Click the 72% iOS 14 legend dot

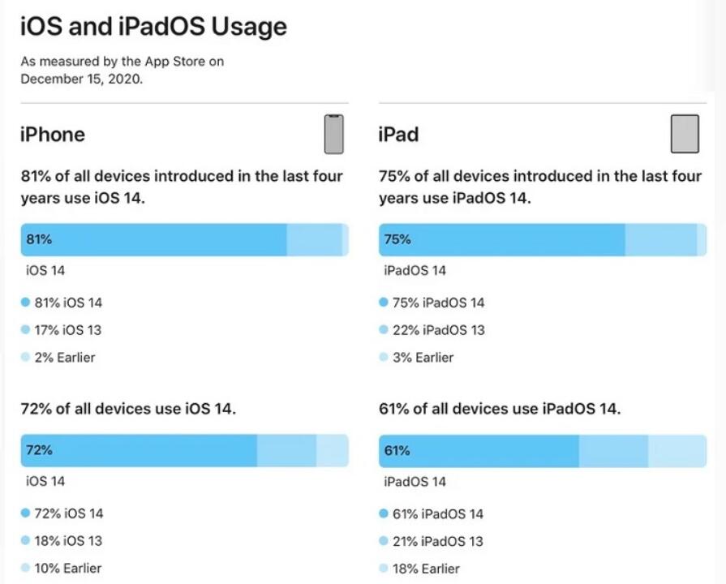(x=25, y=513)
